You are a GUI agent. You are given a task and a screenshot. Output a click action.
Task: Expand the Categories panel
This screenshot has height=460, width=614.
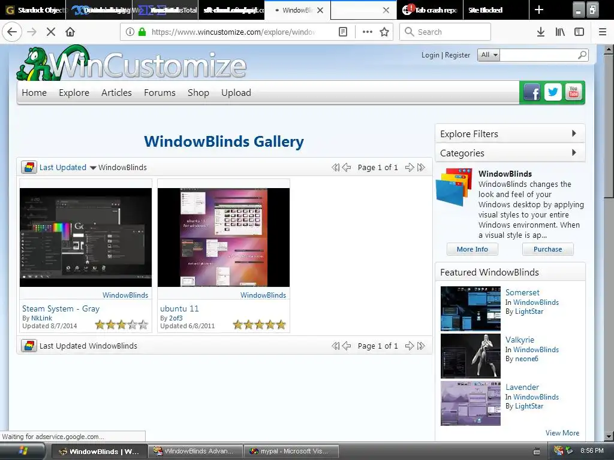[510, 153]
